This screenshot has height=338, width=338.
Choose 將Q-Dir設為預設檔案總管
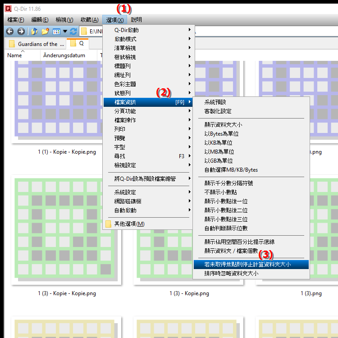[x=149, y=179]
